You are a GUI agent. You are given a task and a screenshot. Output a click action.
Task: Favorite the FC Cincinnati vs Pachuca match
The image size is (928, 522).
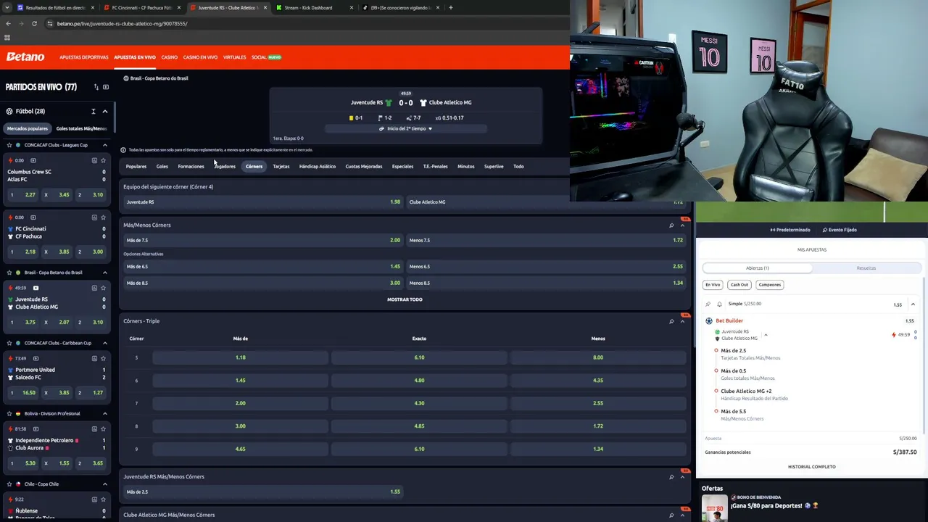(x=104, y=217)
